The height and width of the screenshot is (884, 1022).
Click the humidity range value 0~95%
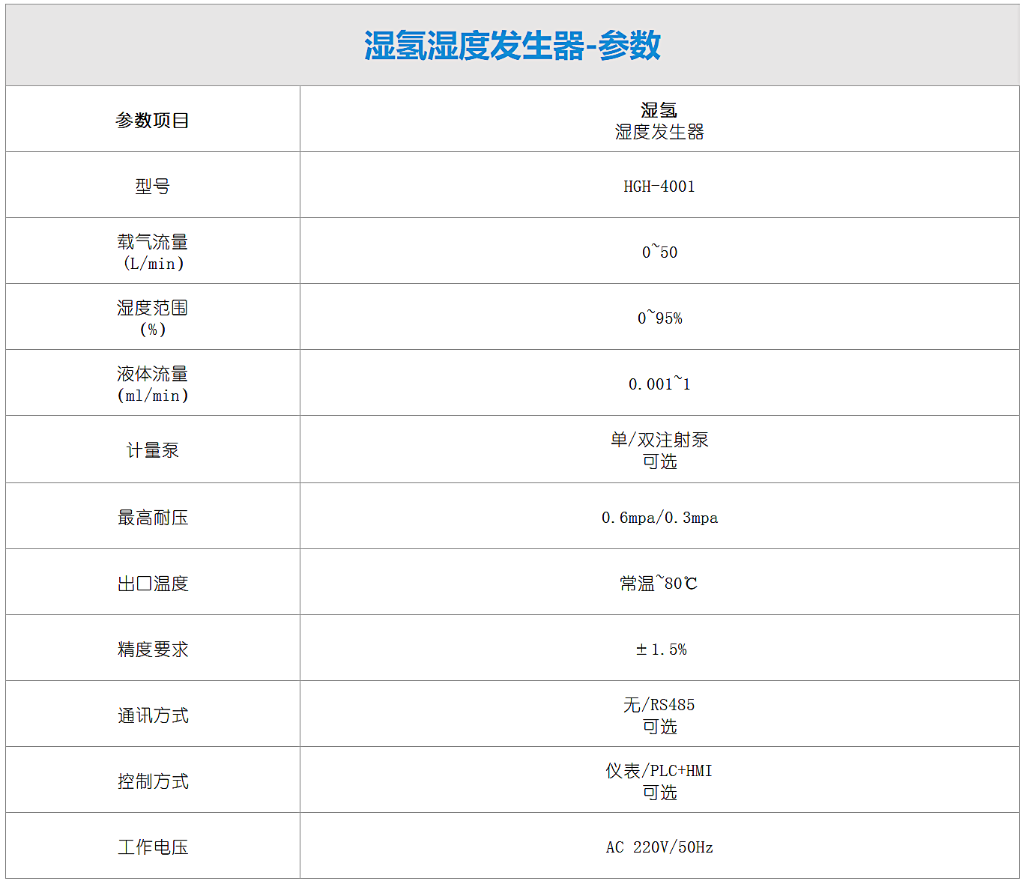pyautogui.click(x=659, y=318)
